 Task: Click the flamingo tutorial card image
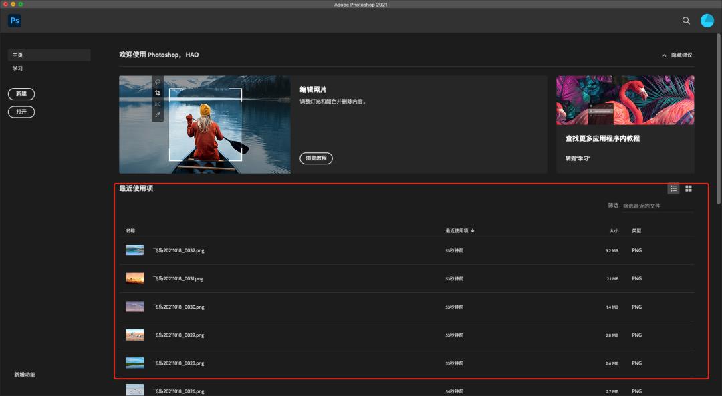(x=625, y=100)
